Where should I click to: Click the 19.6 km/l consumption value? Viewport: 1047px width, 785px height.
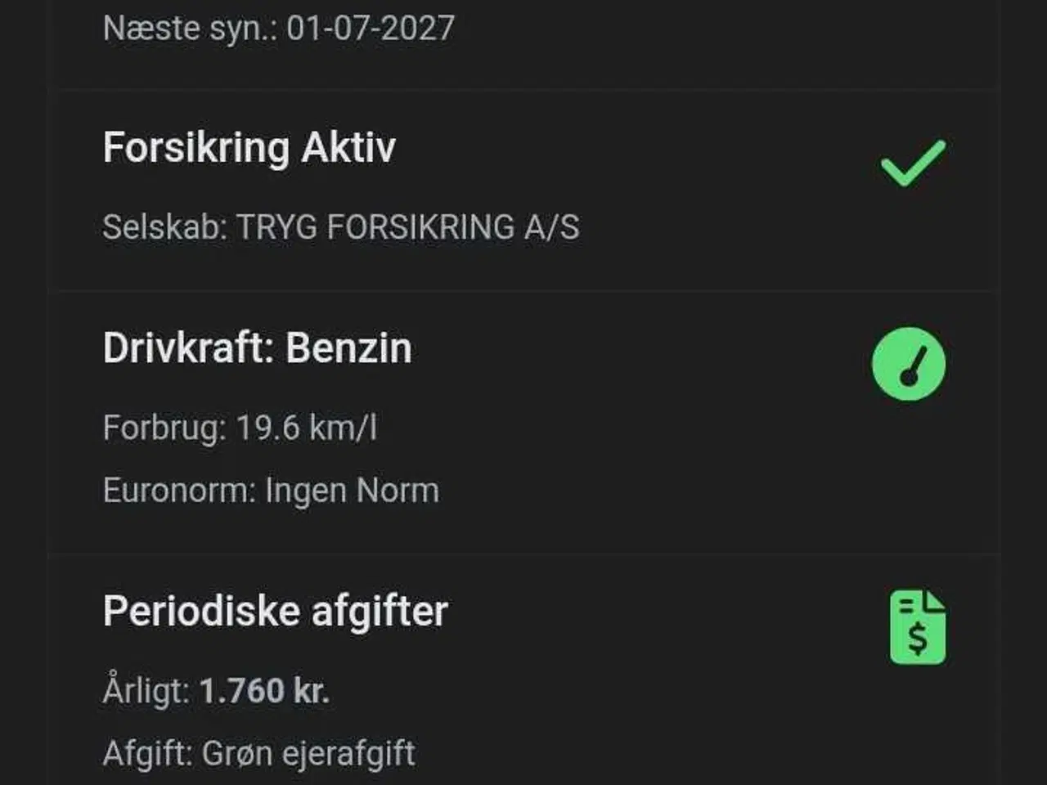(x=307, y=428)
